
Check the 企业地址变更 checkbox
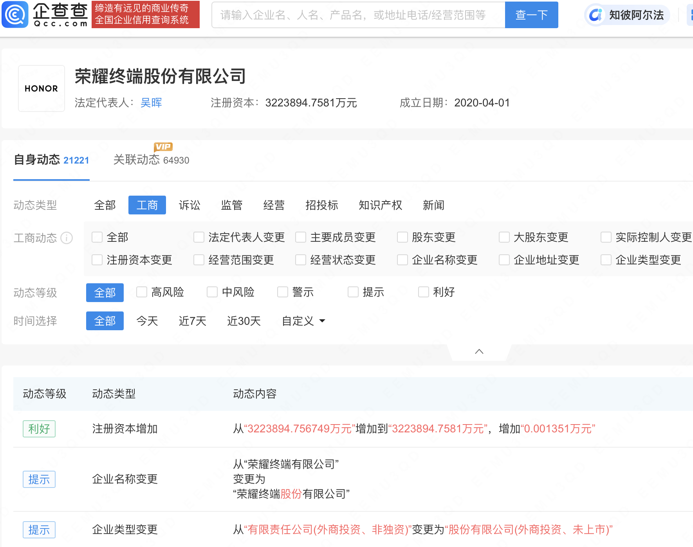(504, 260)
